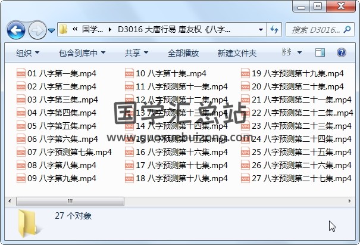Open the 共享 menu
Screen dimensions: 360x245
(136, 53)
